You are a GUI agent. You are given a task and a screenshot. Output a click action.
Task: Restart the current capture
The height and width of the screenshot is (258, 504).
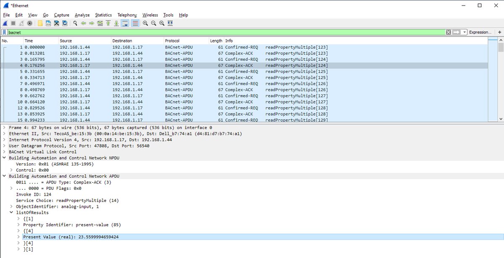click(x=21, y=23)
